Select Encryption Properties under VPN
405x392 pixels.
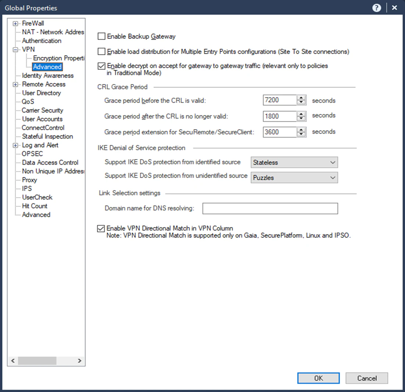pos(58,58)
